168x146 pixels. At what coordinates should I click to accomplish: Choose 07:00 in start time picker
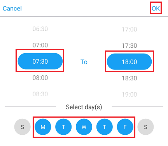pyautogui.click(x=40, y=45)
